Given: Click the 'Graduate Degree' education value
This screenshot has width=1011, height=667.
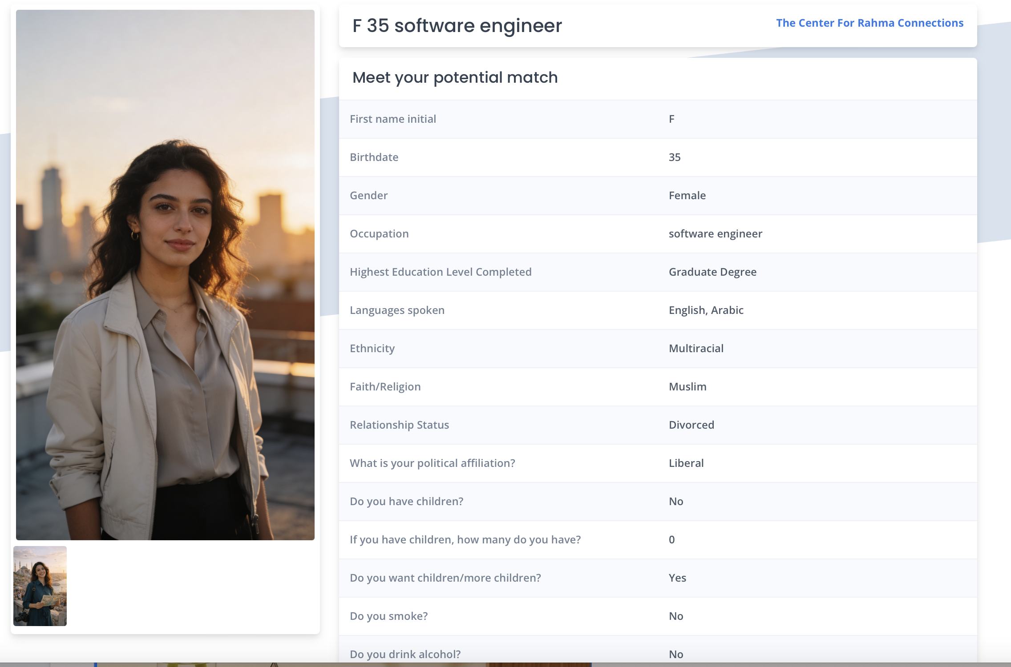Looking at the screenshot, I should [712, 272].
